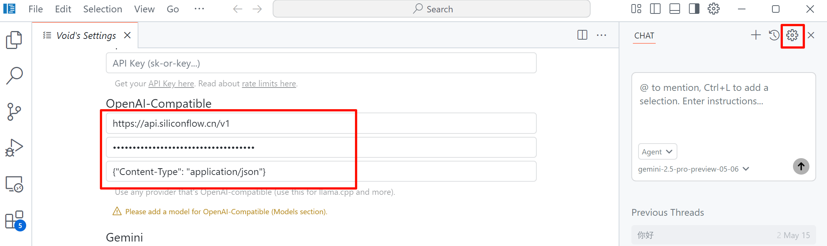
Task: Start a new chat thread
Action: (x=756, y=35)
